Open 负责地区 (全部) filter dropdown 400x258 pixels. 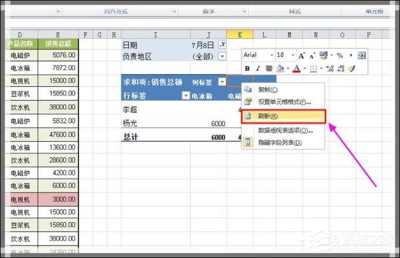[222, 56]
